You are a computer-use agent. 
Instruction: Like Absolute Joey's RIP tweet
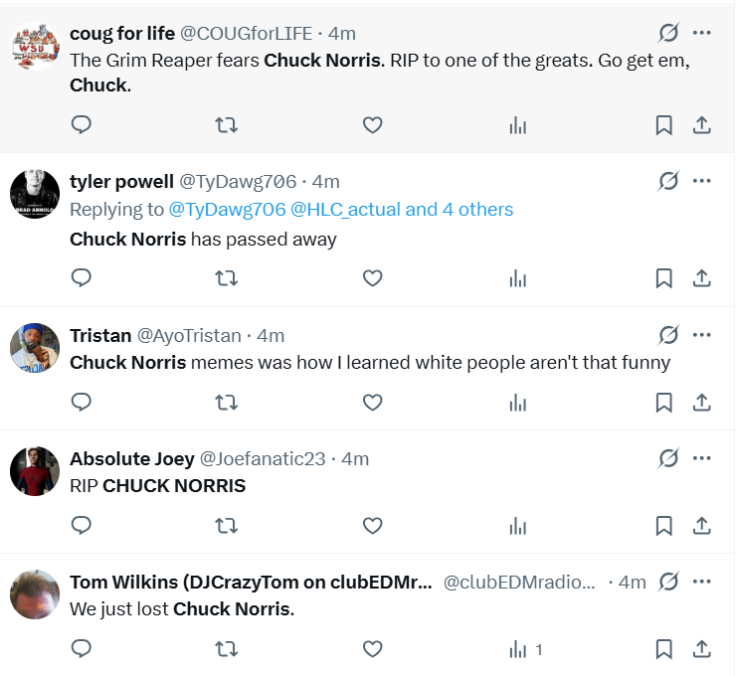[x=372, y=525]
